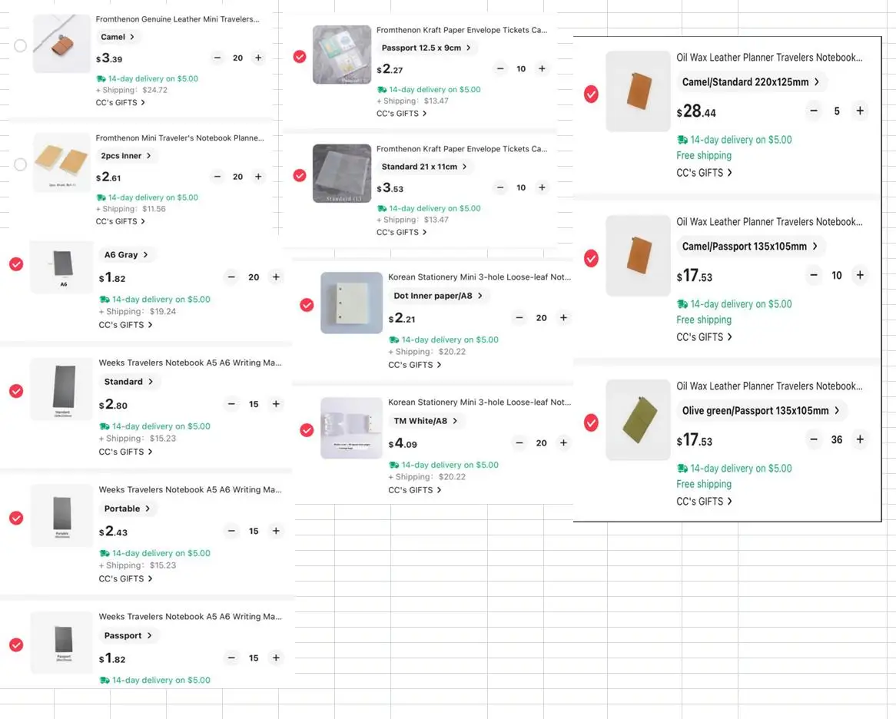Decrease quantity of Weeks notebook Portable variant
The width and height of the screenshot is (896, 719).
[232, 532]
